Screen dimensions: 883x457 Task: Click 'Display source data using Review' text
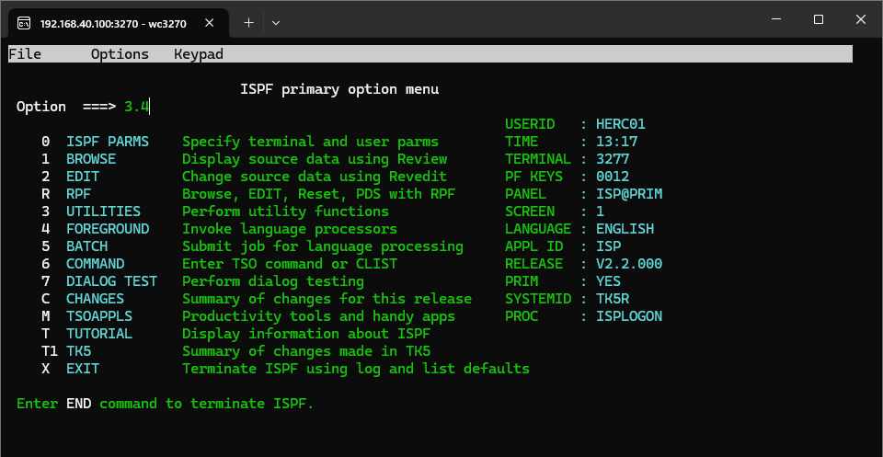315,159
